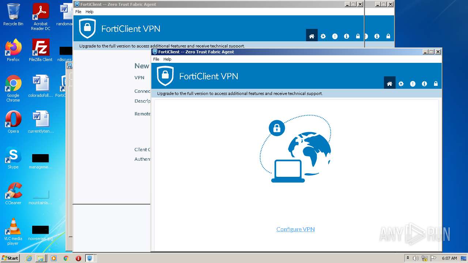This screenshot has height=263, width=468.
Task: Open Opera from the taskbar
Action: coord(78,258)
